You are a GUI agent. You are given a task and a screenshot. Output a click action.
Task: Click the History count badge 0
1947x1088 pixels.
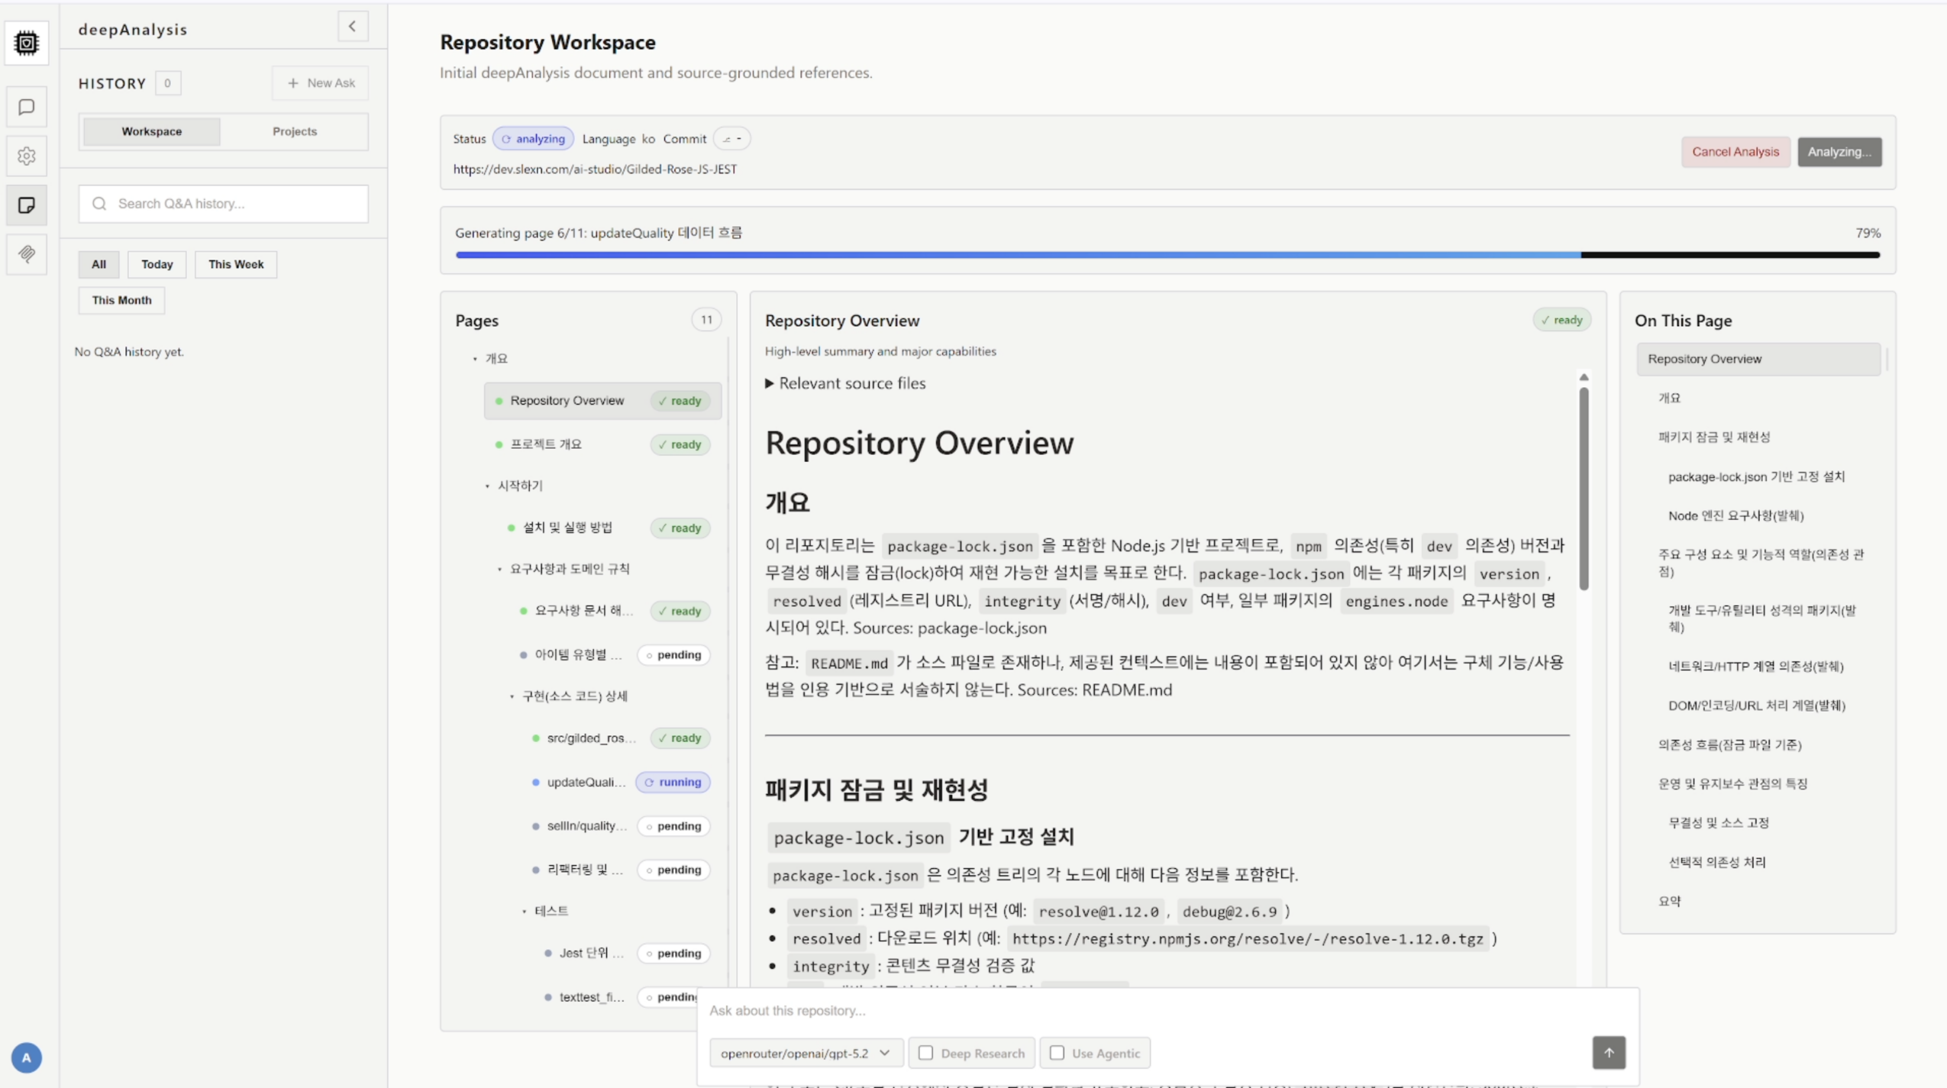[167, 83]
